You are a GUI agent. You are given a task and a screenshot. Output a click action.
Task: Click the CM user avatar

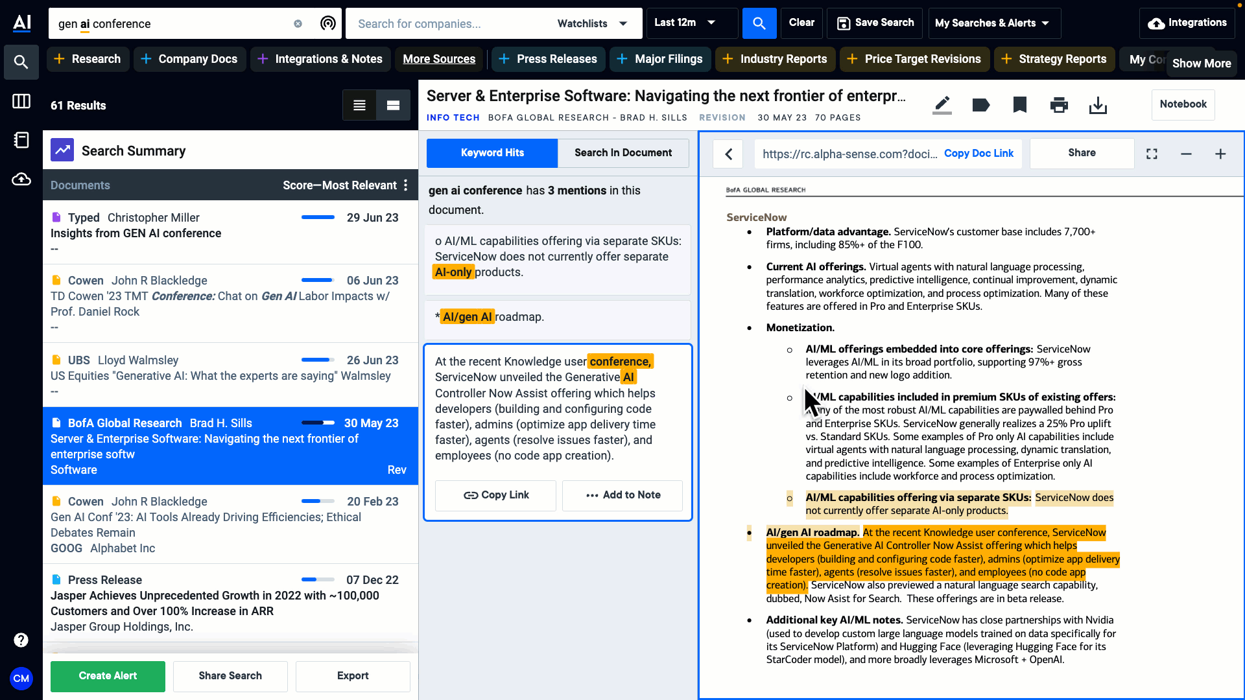[x=21, y=679]
